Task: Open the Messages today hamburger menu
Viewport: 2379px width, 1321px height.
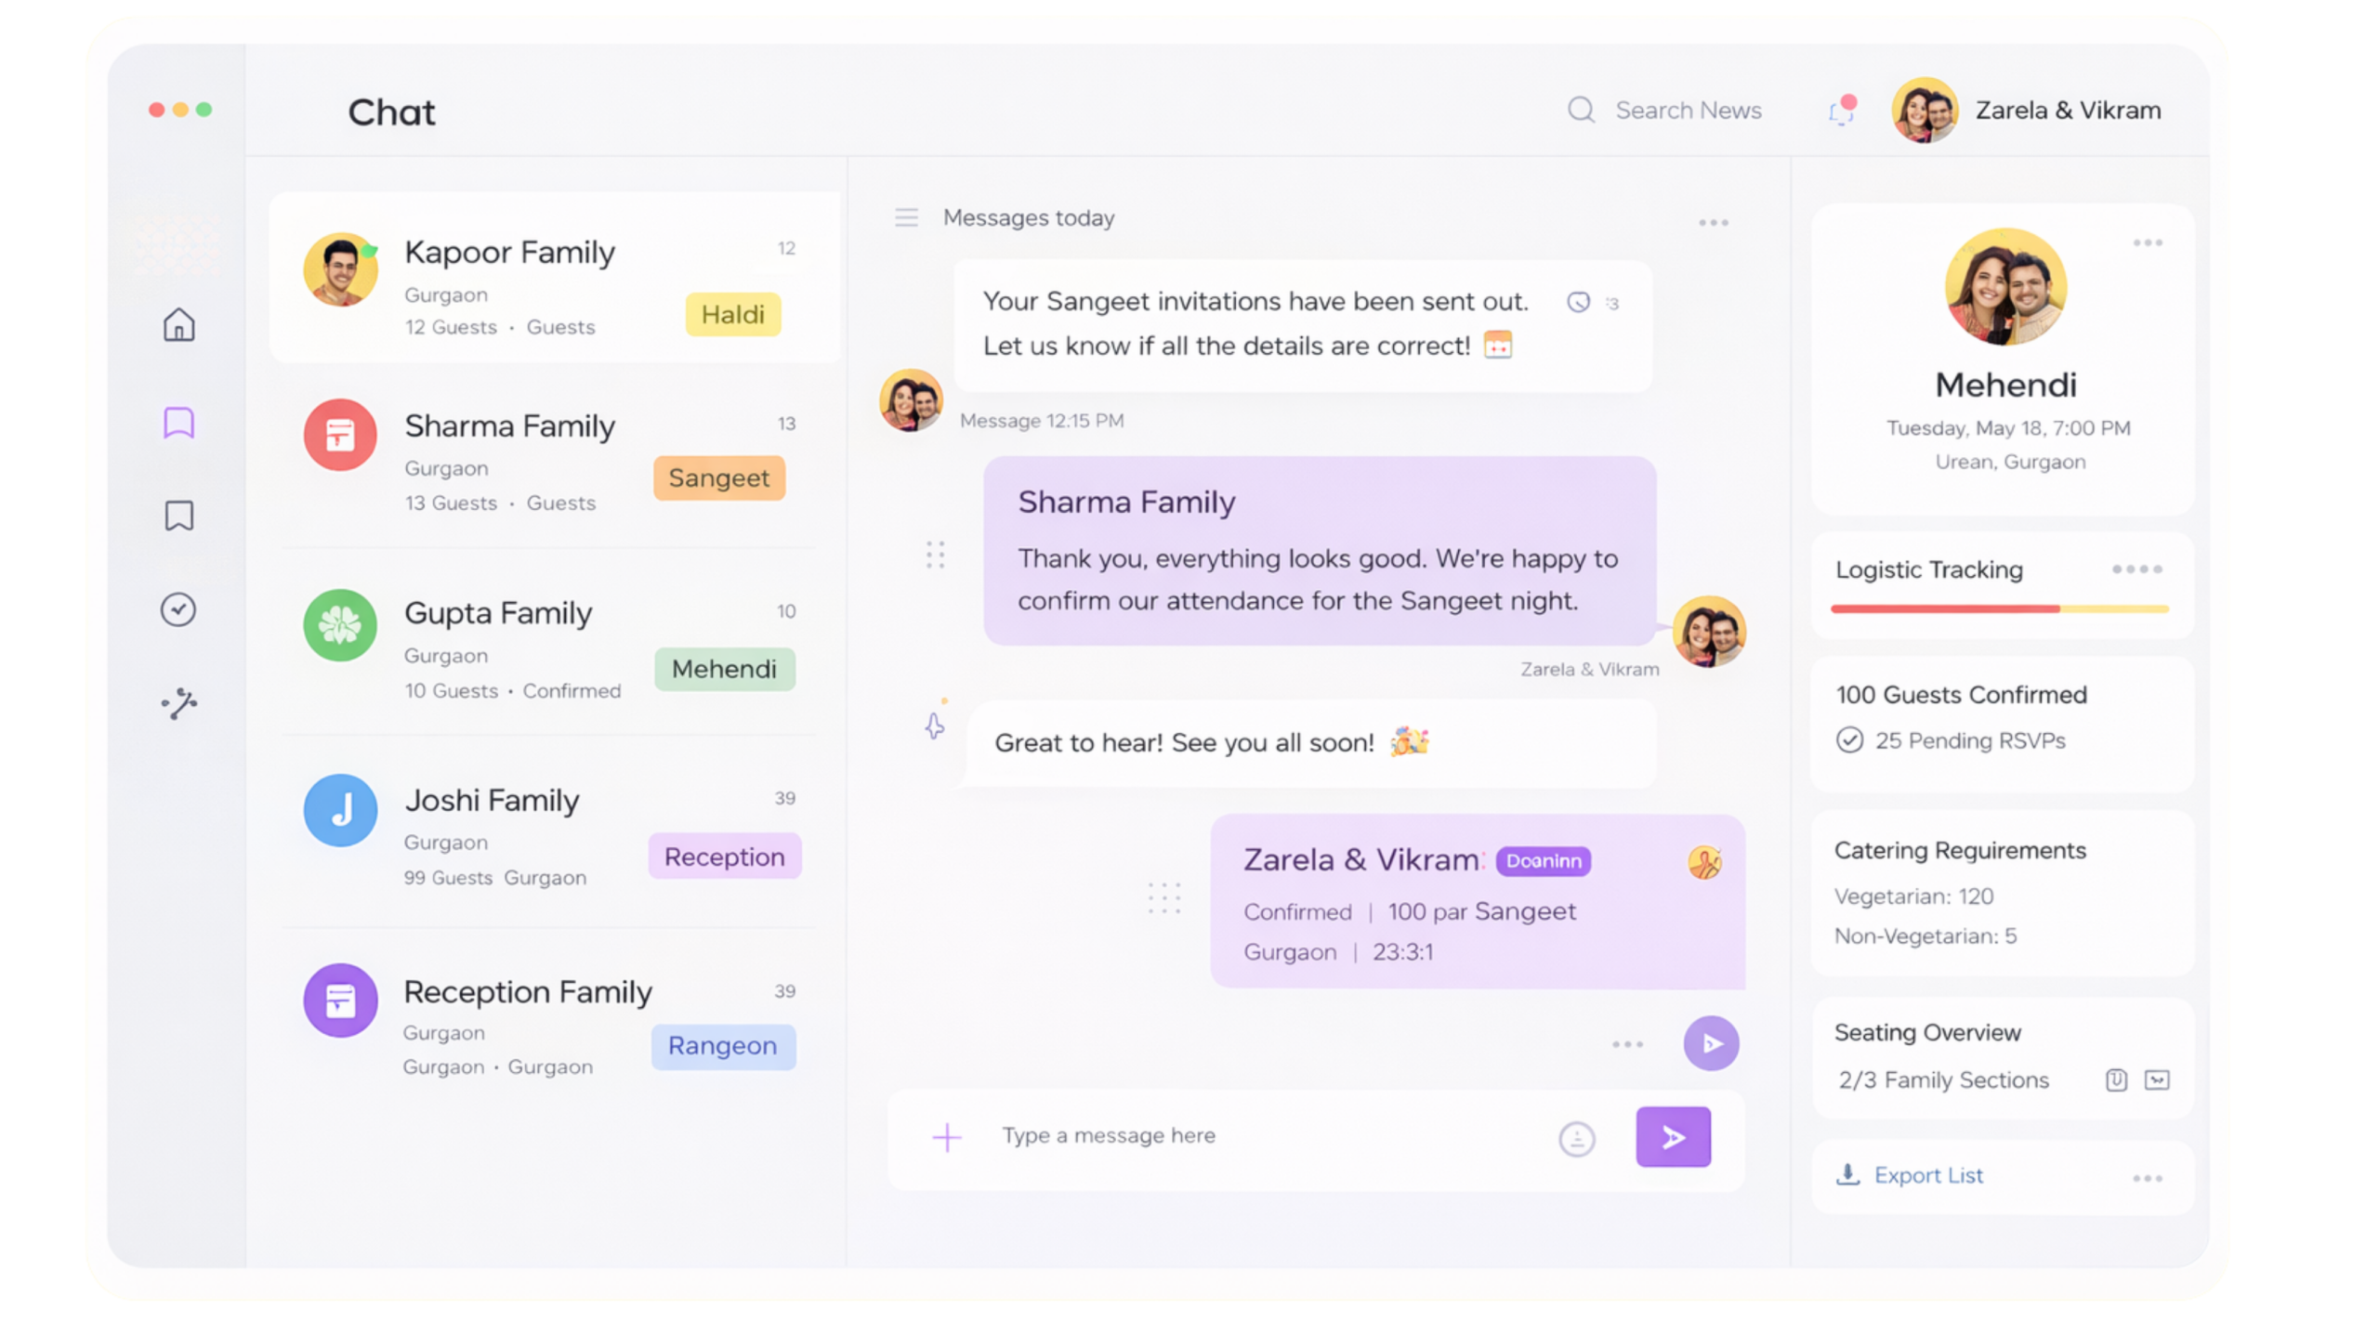Action: pyautogui.click(x=906, y=218)
